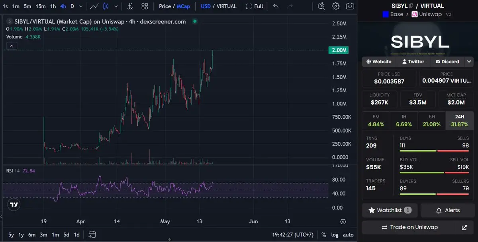Select the 1h timeframe
The height and width of the screenshot is (242, 478).
click(x=53, y=6)
